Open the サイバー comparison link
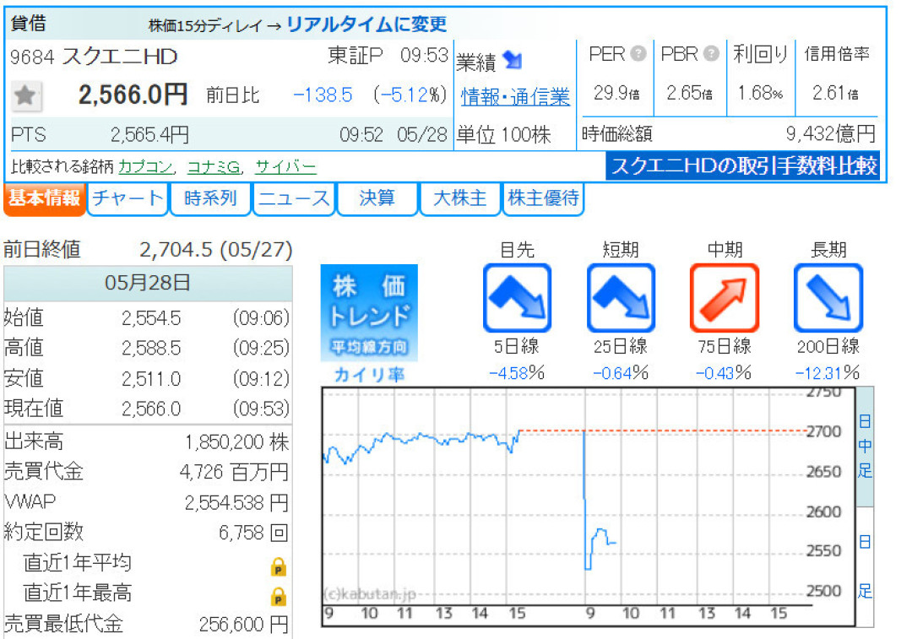912x639 pixels. [x=285, y=167]
